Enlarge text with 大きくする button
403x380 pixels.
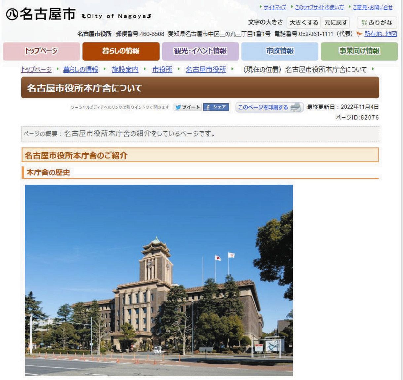304,23
